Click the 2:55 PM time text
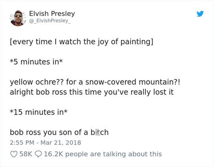 [x=22, y=143]
